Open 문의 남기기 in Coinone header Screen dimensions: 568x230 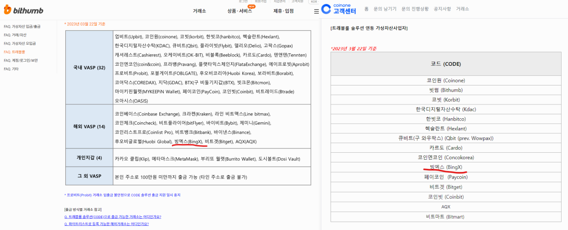[385, 9]
